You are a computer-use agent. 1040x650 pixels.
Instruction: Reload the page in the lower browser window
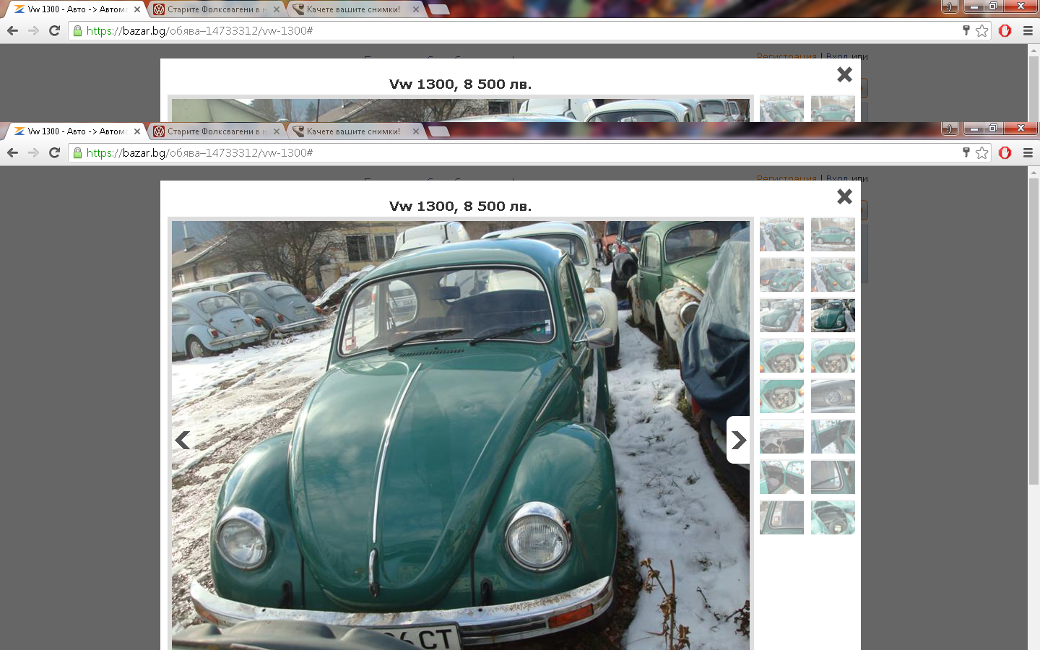point(54,152)
